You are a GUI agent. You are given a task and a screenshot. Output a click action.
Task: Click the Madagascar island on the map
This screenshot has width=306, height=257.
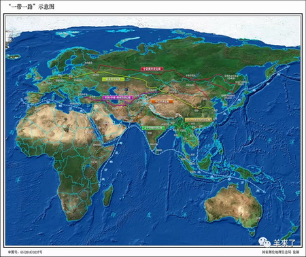(108, 195)
